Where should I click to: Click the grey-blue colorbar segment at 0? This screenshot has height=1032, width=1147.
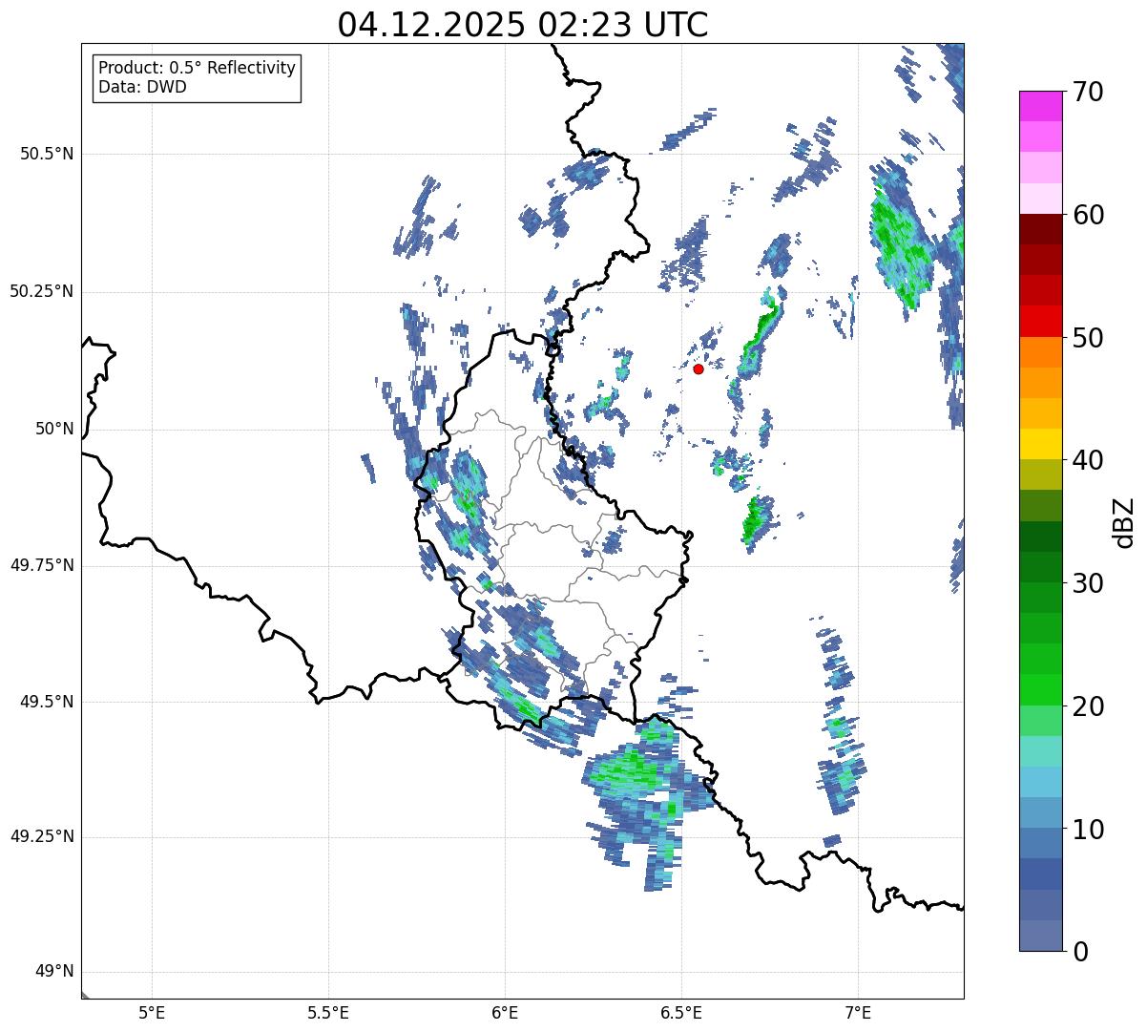1041,936
